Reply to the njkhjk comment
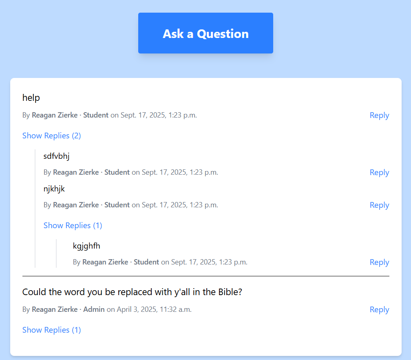 click(x=379, y=205)
